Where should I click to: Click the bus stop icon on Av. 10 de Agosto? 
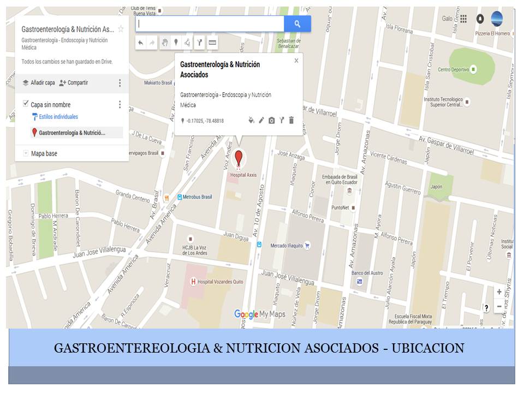point(259,245)
